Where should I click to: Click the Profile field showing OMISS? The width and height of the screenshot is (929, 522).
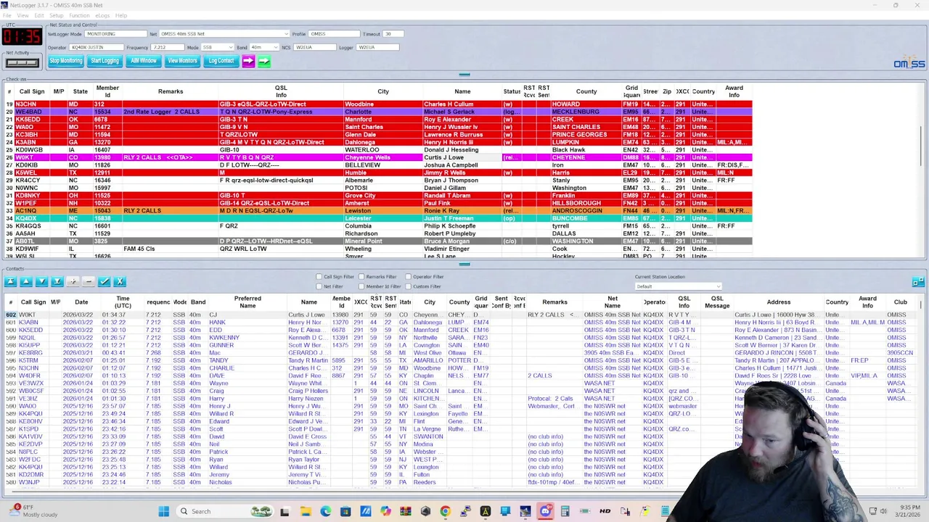(334, 34)
